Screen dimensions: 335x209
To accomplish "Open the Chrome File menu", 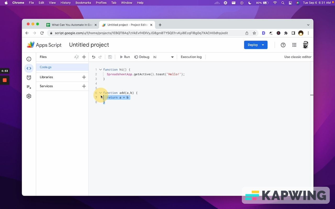I will coord(31,3).
